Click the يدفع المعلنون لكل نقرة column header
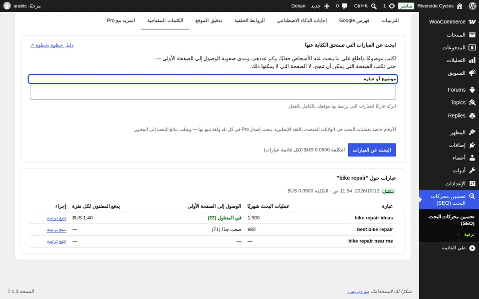Image resolution: width=479 pixels, height=299 pixels. click(96, 206)
